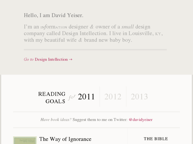193x144 pixels.
Task: Click the italic for label beside 2011
Action: click(72, 97)
